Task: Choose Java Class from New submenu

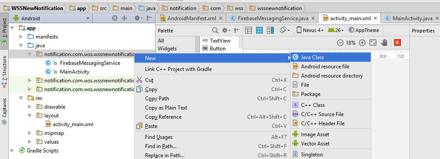Action: [x=331, y=57]
